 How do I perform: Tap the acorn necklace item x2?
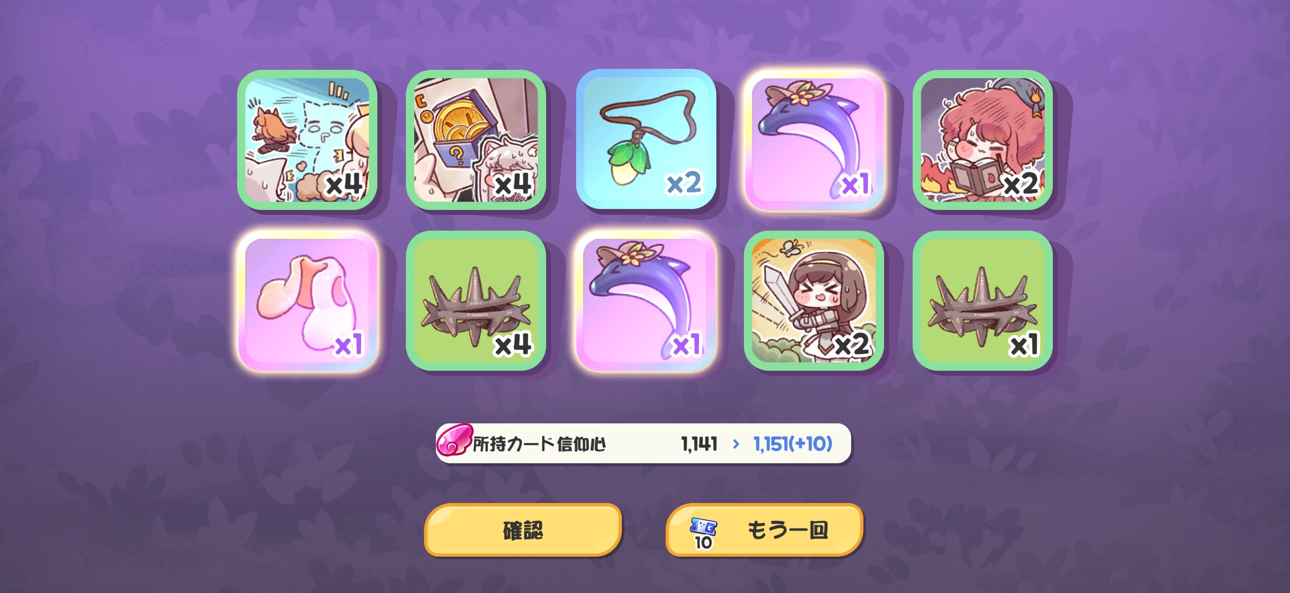coord(645,140)
